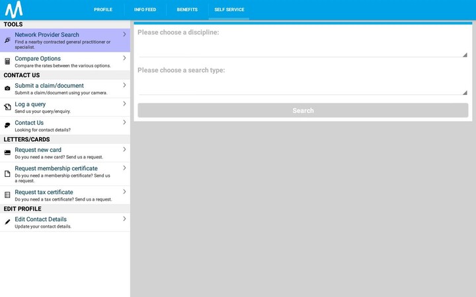476x297 pixels.
Task: Click the TOOLS section header
Action: point(13,24)
